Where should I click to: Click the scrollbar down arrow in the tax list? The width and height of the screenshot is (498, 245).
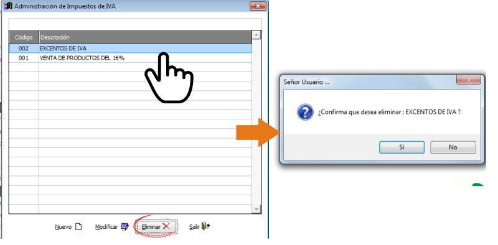(x=256, y=209)
